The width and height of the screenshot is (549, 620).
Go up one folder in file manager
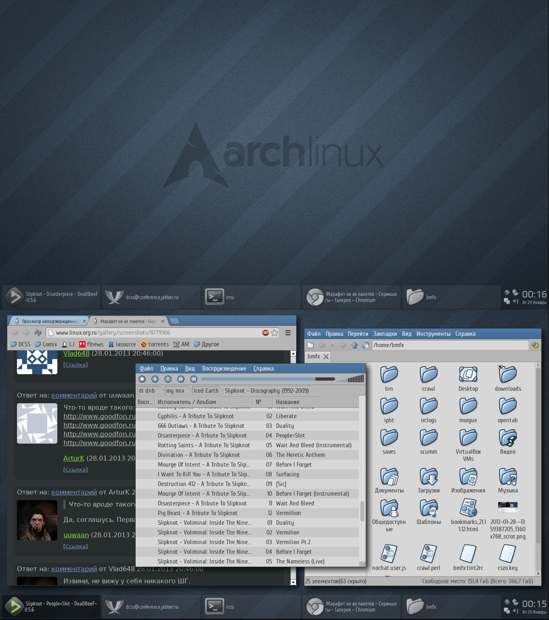(354, 345)
